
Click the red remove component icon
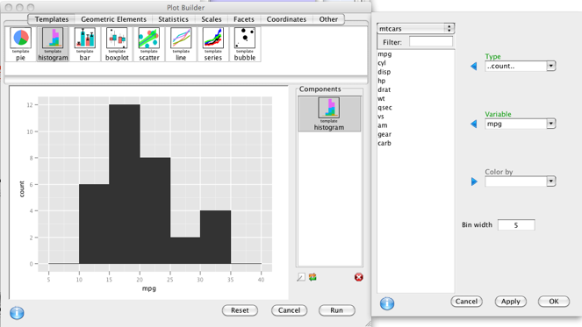pos(358,277)
